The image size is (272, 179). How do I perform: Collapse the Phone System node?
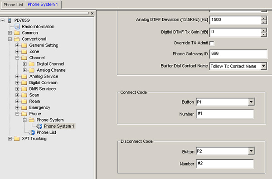pos(24,120)
